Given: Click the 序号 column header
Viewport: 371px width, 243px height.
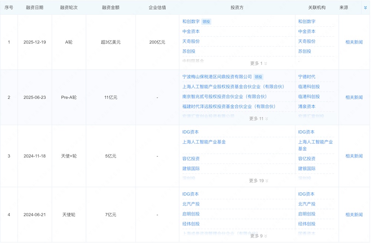Looking at the screenshot, I should point(9,7).
